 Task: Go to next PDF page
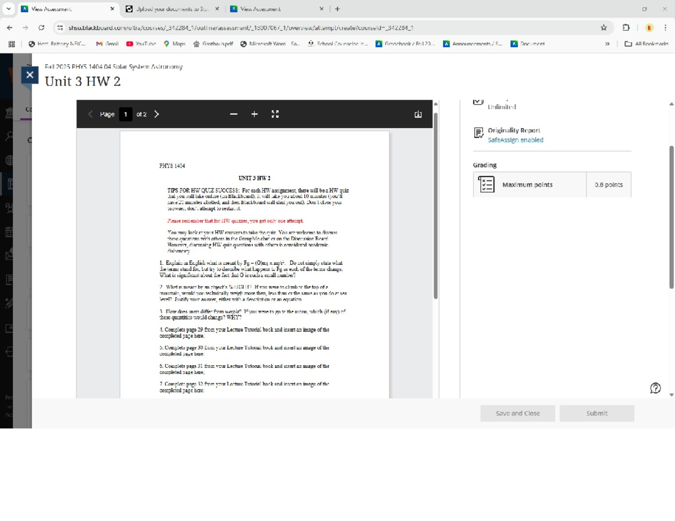pos(157,114)
